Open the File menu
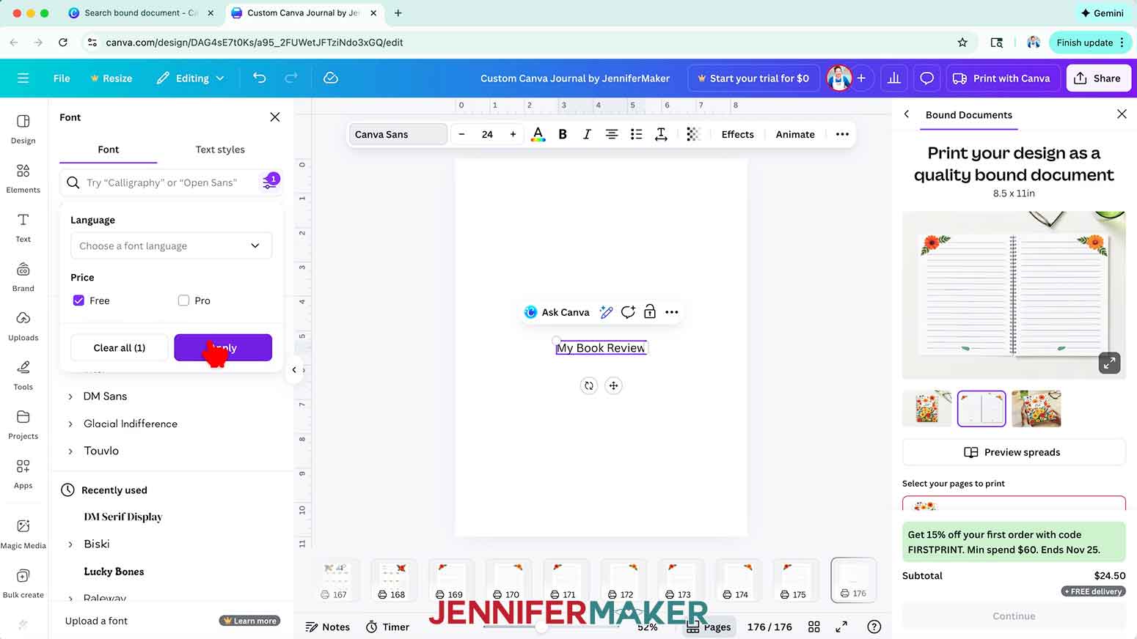Screen dimensions: 1137x639 62,78
